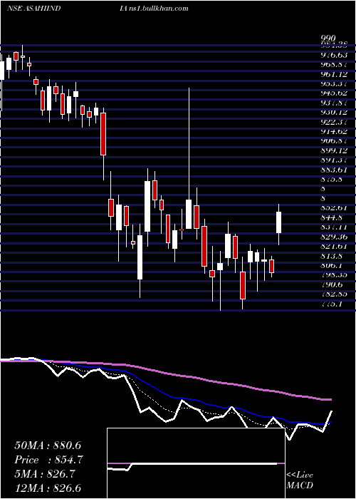Image resolution: width=356 pixels, height=499 pixels.
Task: Click the '<<Live MACD' label
Action: (300, 480)
